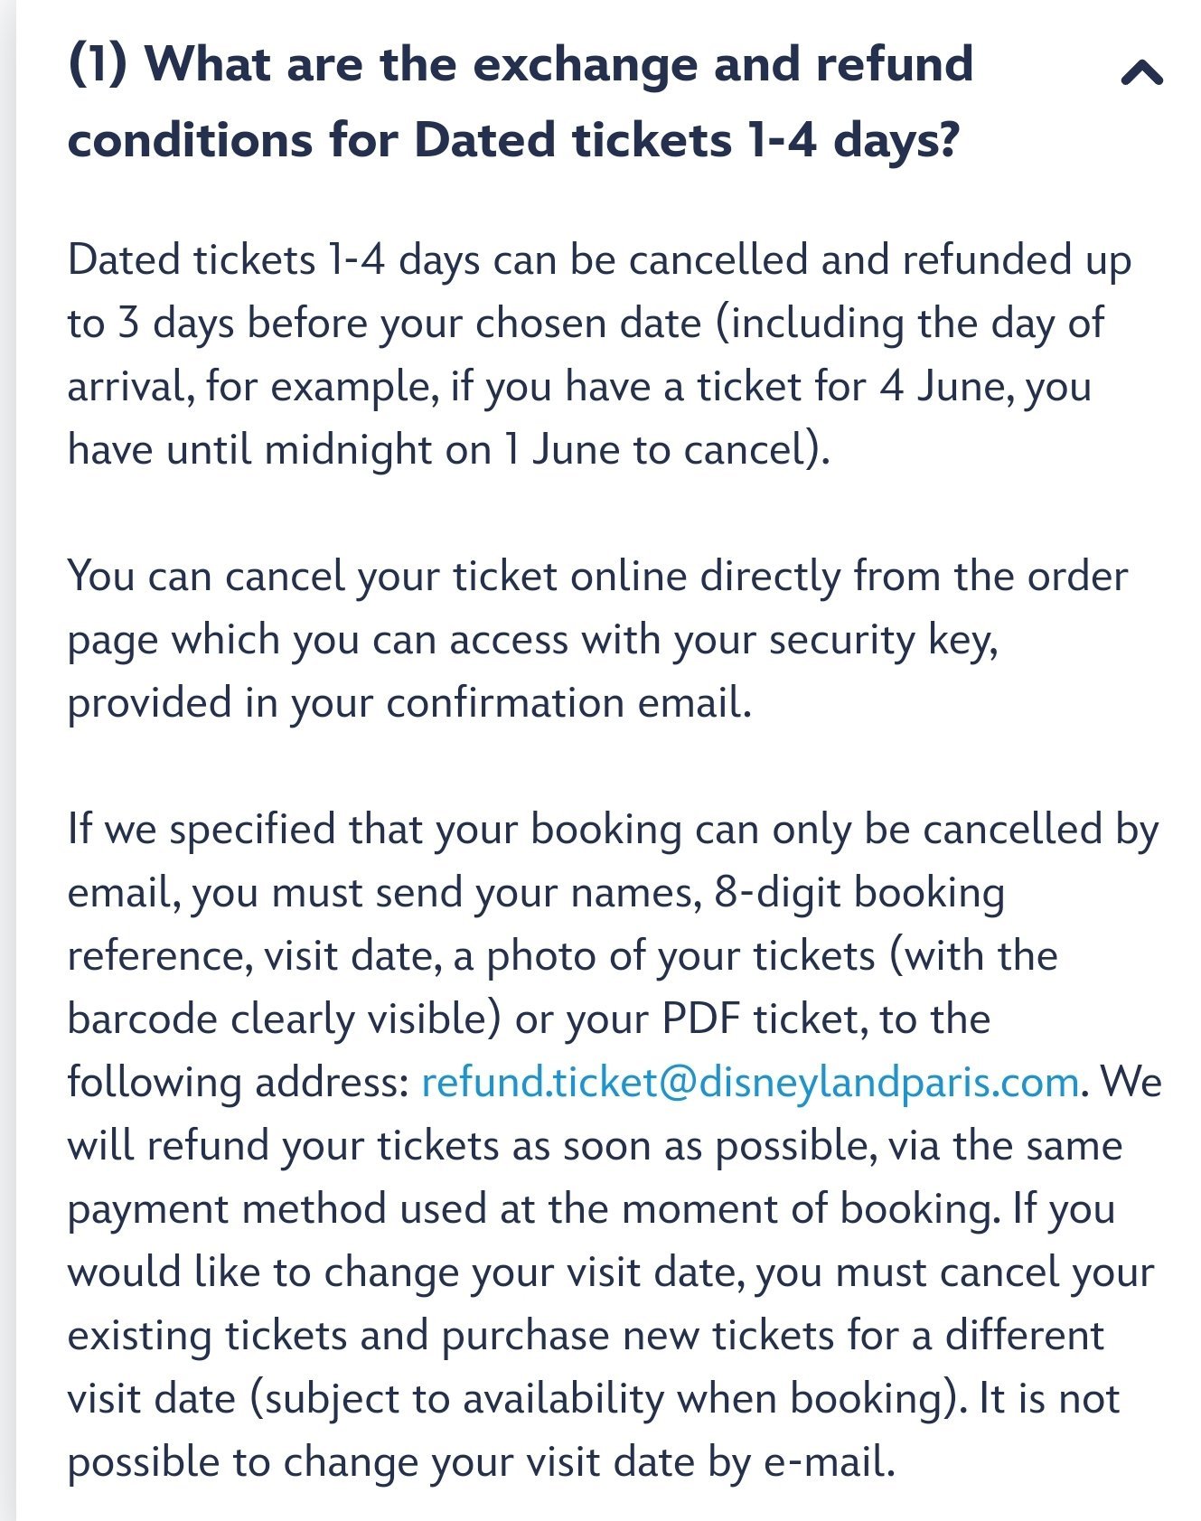This screenshot has height=1521, width=1201.
Task: Open the refund.ticket@disneylandparis.com email link
Action: [750, 1082]
